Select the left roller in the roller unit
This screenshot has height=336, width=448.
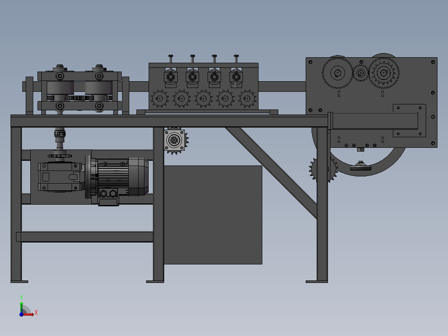[60, 88]
